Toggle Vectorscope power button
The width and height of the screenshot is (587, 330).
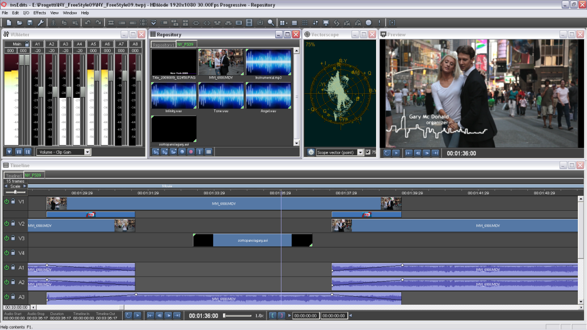311,152
